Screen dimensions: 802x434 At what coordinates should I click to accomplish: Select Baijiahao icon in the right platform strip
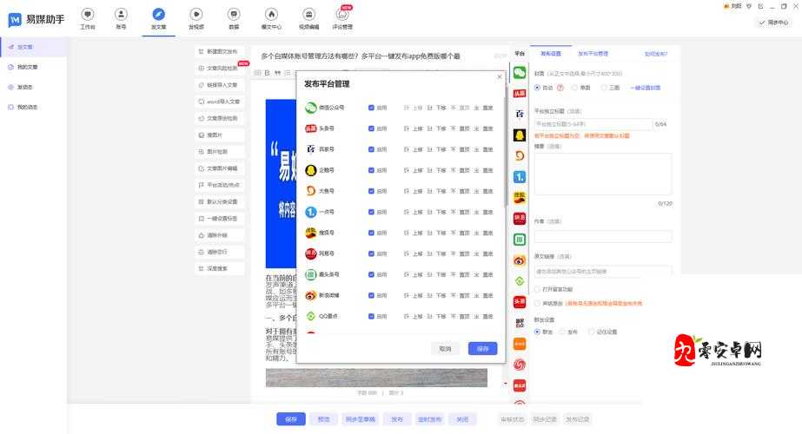click(519, 114)
